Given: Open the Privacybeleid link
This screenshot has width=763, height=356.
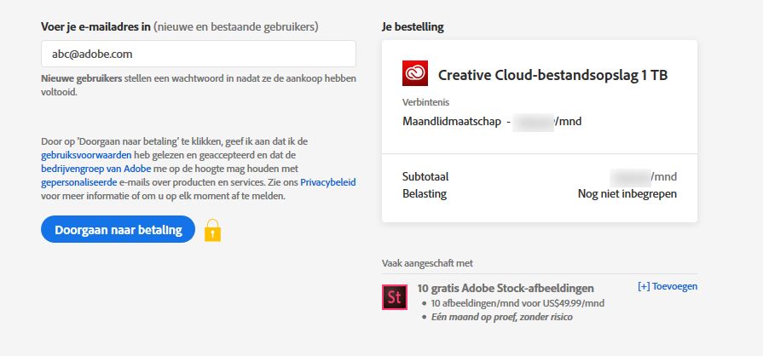Looking at the screenshot, I should point(328,182).
